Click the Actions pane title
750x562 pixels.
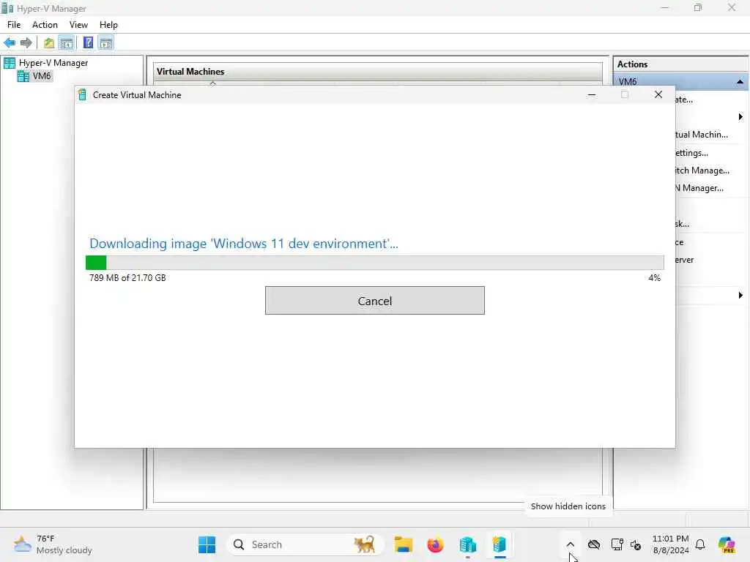pos(632,64)
